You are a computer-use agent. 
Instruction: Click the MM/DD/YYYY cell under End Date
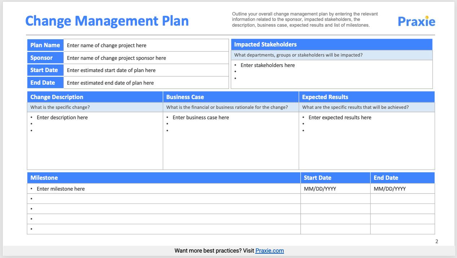point(402,188)
